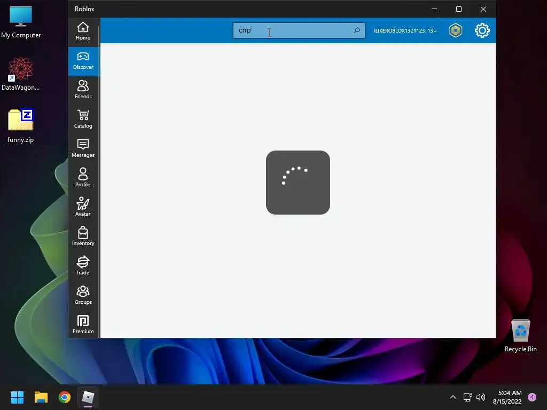Select the funny.zip file on desktop
547x410 pixels.
click(21, 126)
